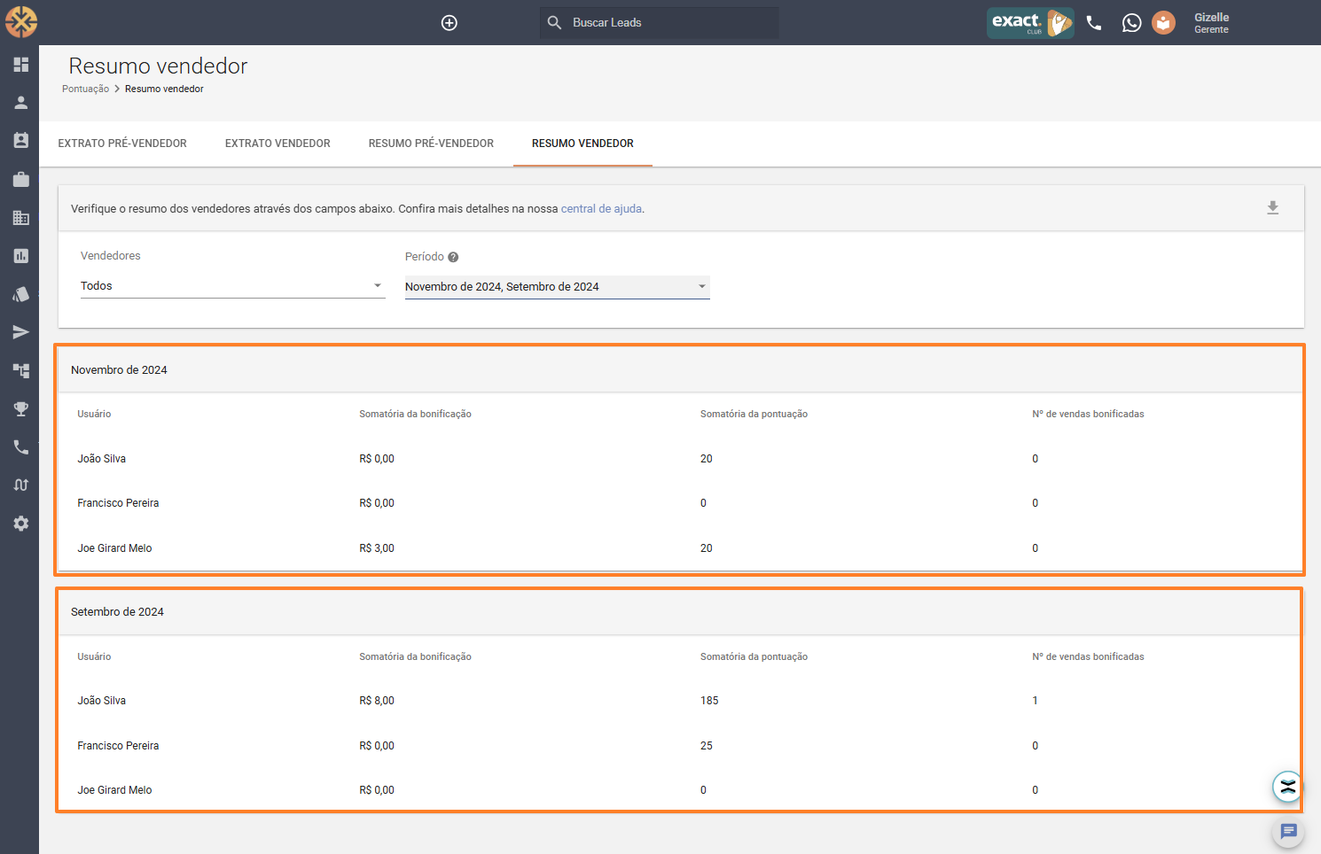This screenshot has height=854, width=1321.
Task: Open the briefcase icon in sidebar
Action: [x=21, y=180]
